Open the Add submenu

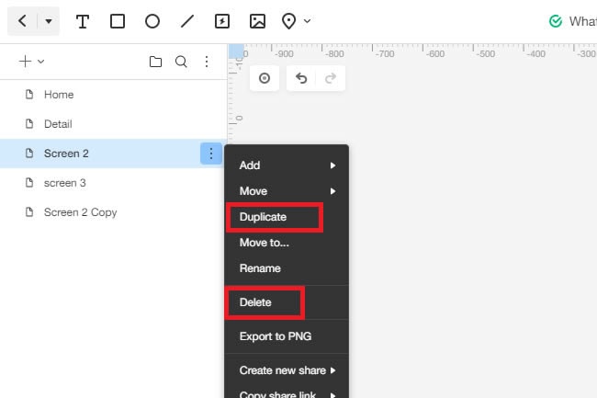click(x=287, y=165)
